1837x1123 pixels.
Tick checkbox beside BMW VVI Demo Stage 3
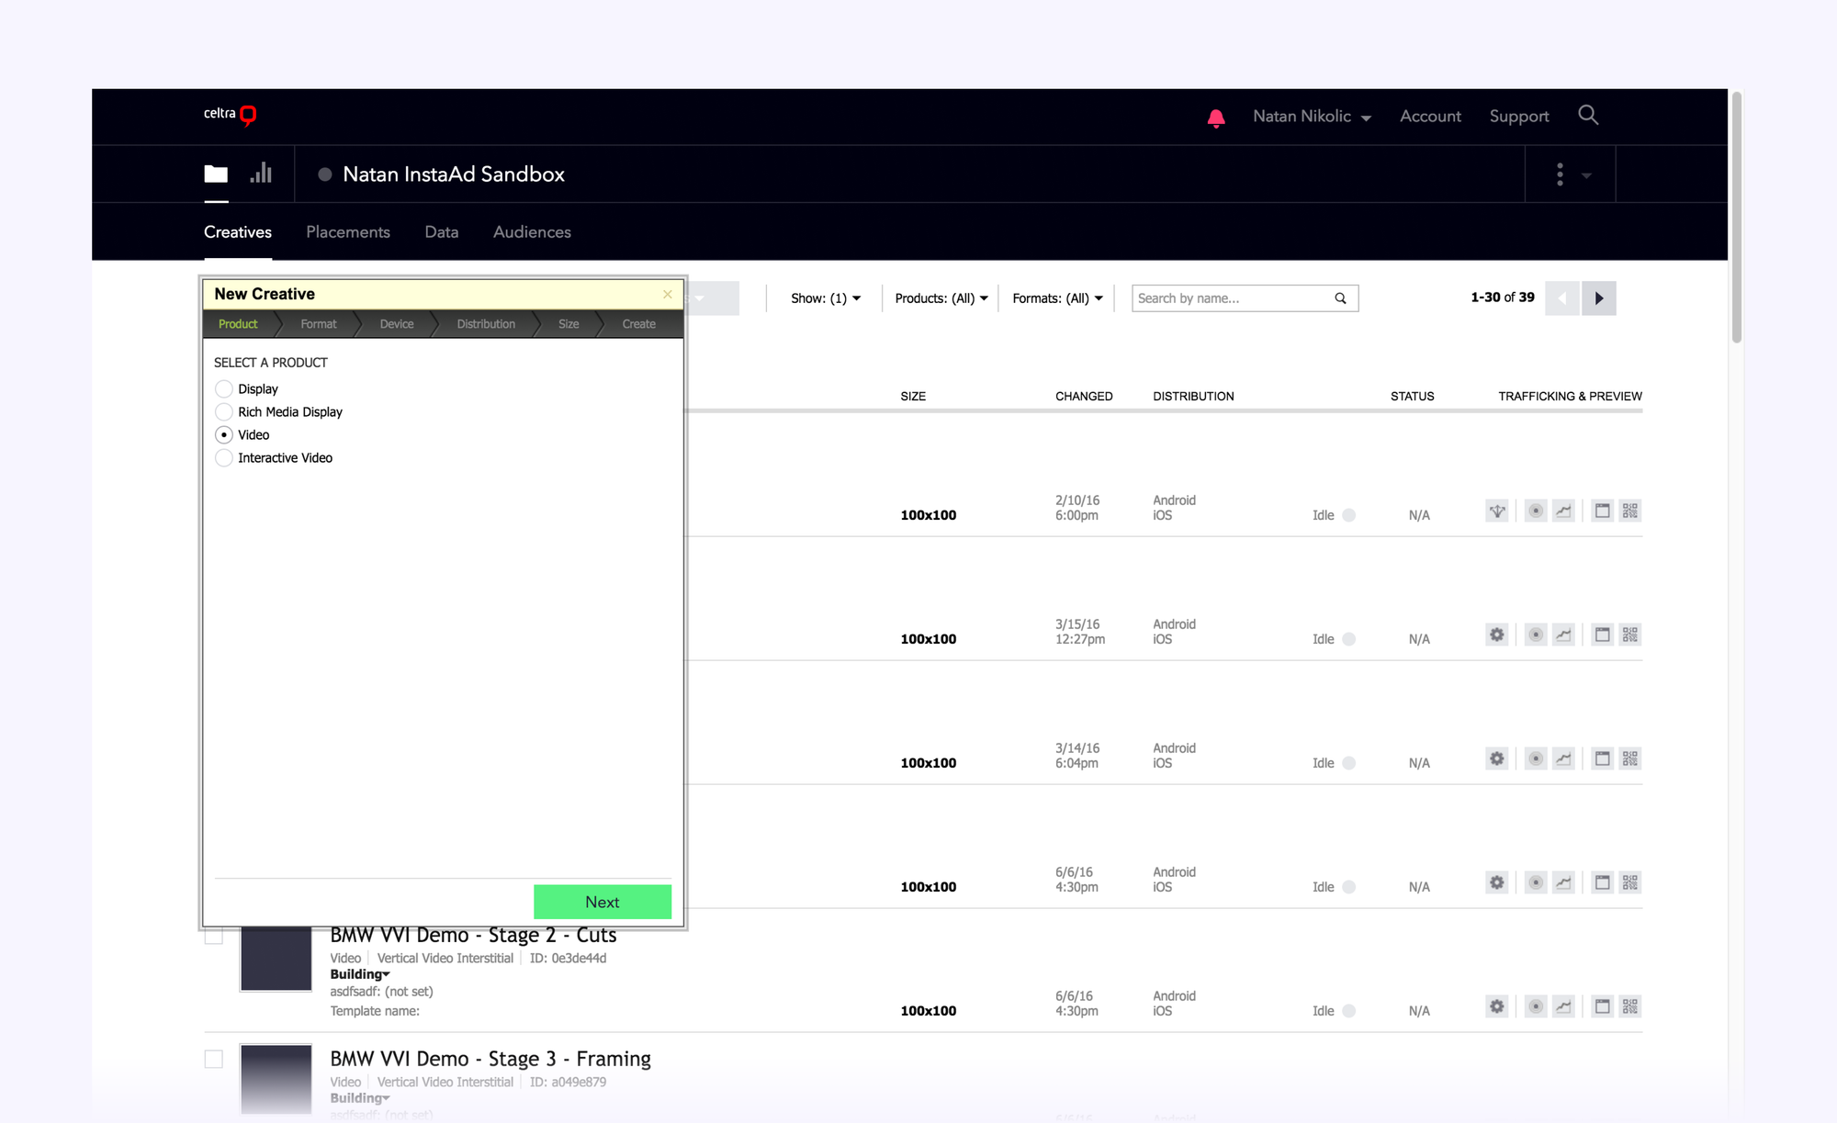coord(214,1059)
